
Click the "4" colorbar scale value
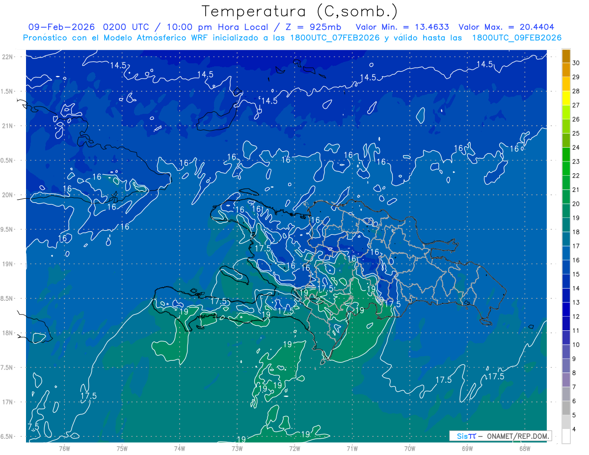coord(574,429)
